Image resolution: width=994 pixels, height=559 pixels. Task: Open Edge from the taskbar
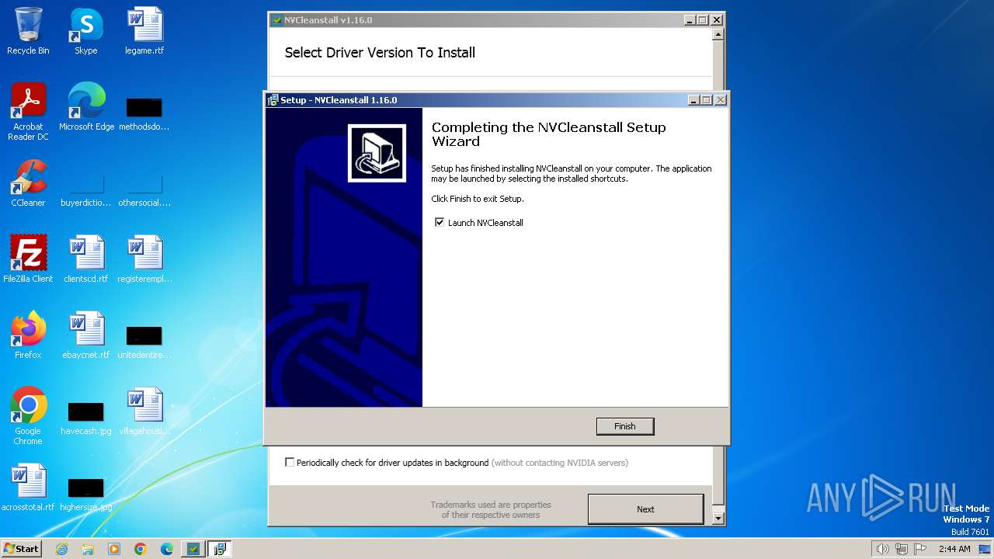point(167,549)
